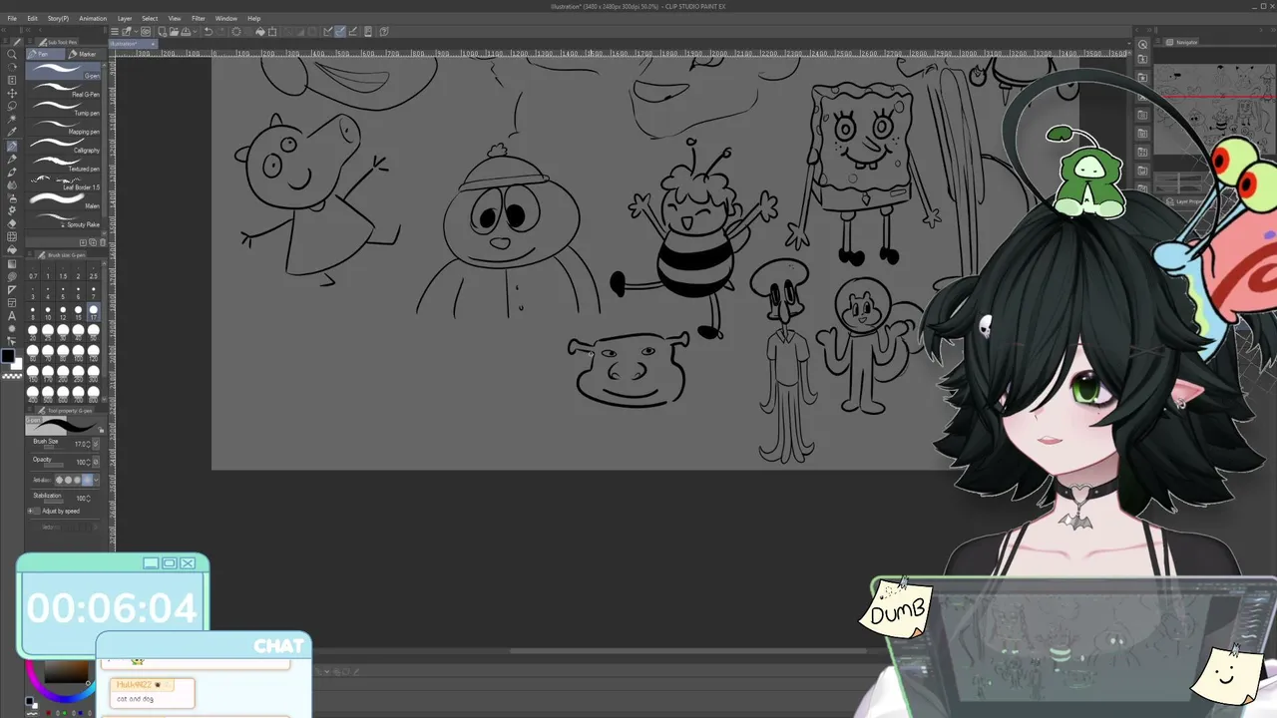The height and width of the screenshot is (718, 1277).
Task: Click the Fill icon in the command bar
Action: coord(260,31)
